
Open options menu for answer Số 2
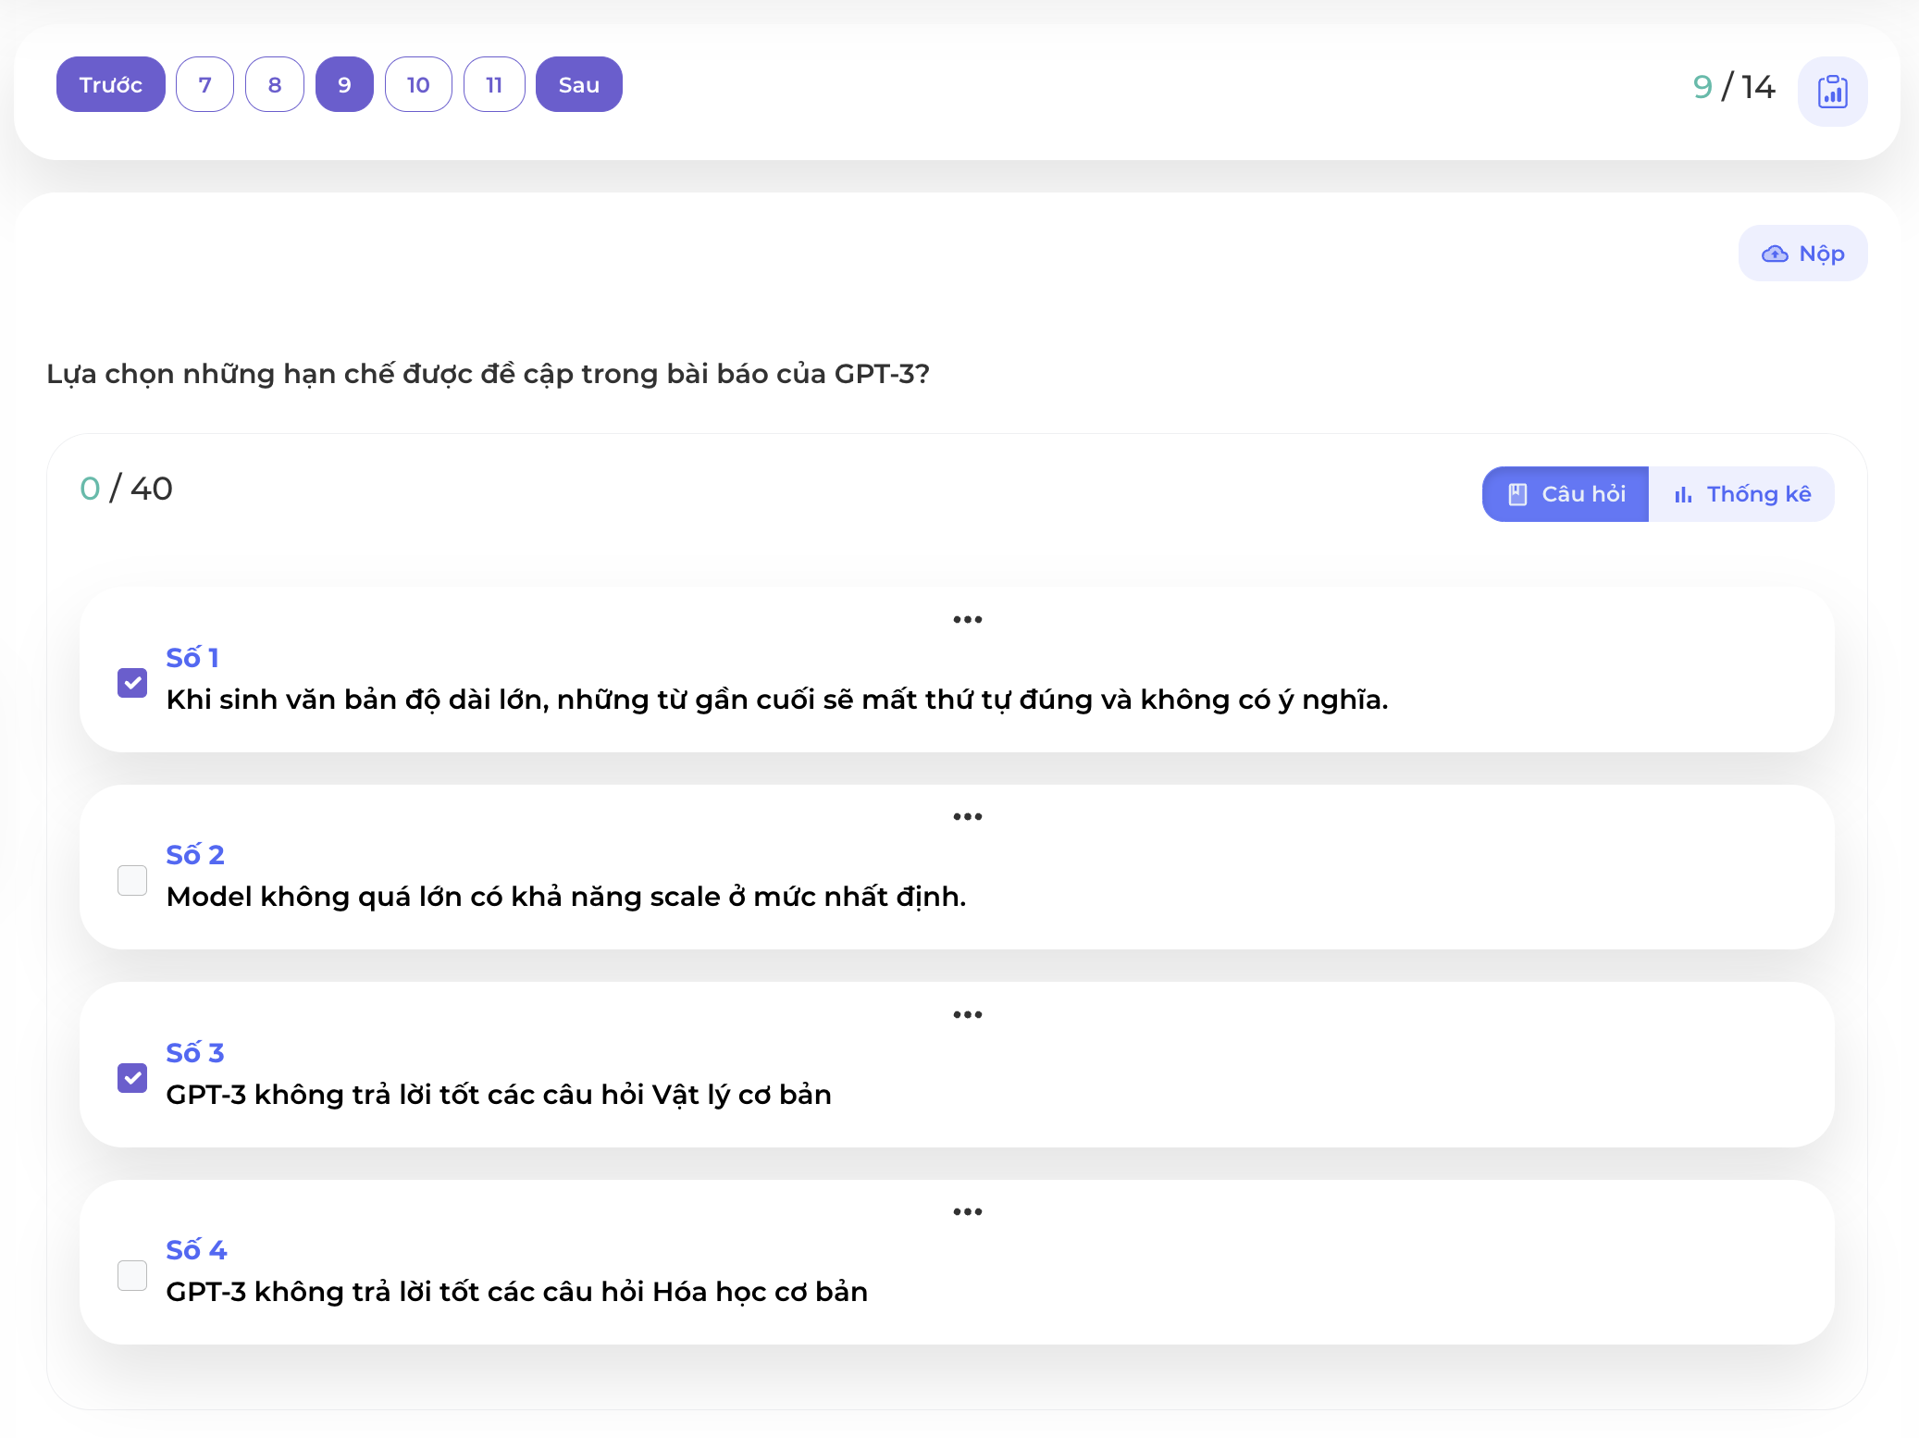(968, 816)
